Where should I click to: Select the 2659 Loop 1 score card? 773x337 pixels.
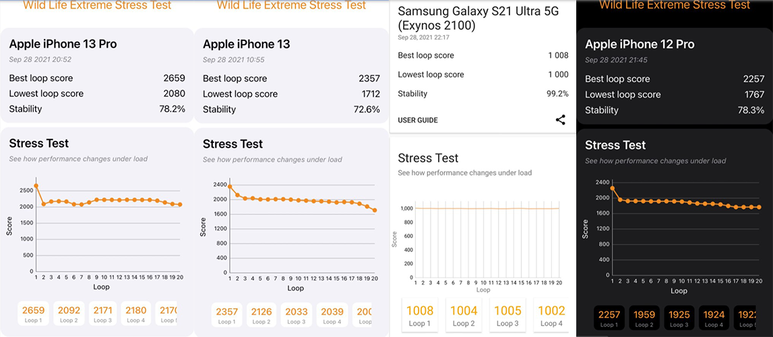pyautogui.click(x=33, y=313)
